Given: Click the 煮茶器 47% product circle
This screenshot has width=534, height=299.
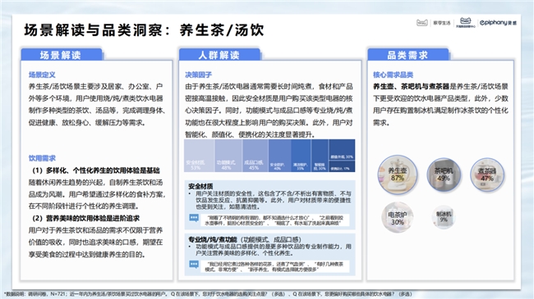Looking at the screenshot, I should tap(487, 174).
